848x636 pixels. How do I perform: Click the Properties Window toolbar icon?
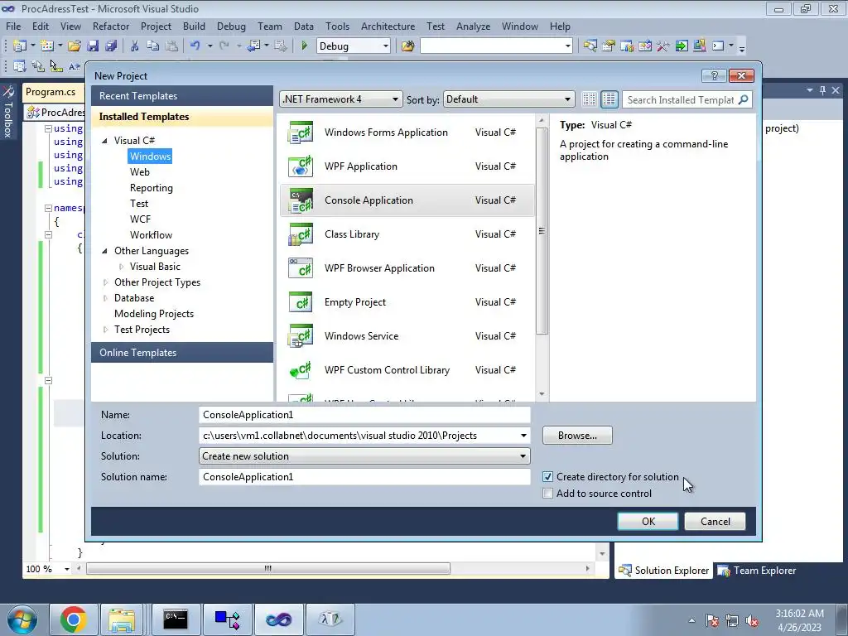click(609, 46)
